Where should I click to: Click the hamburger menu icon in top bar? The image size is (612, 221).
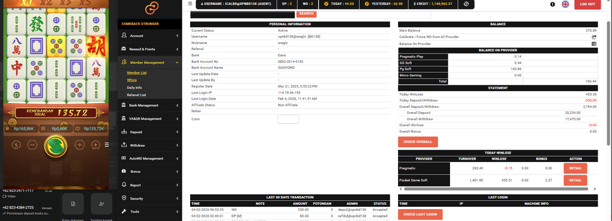(190, 4)
